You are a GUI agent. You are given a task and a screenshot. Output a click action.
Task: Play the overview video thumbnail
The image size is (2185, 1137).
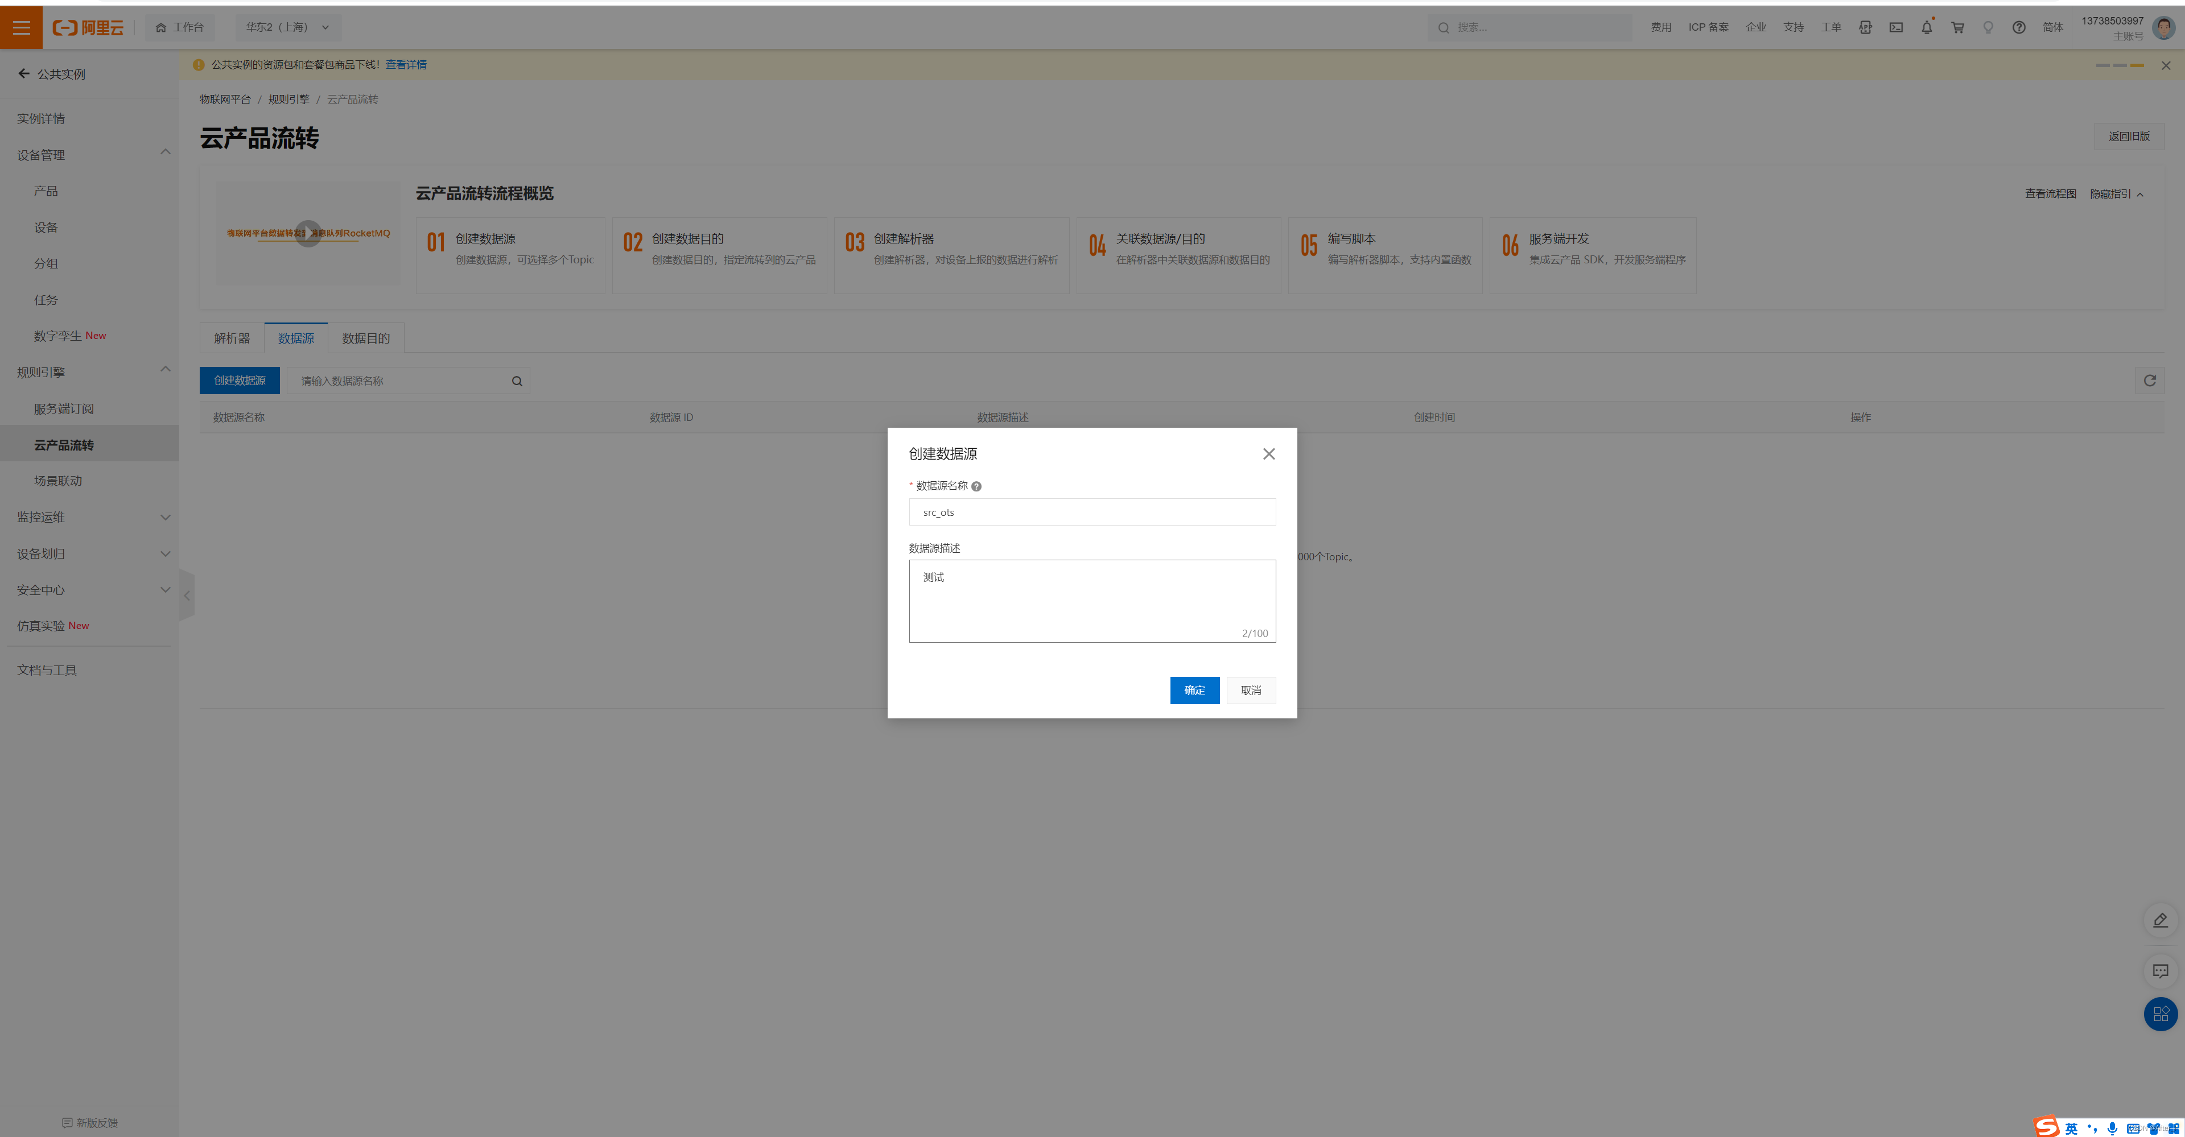pyautogui.click(x=308, y=233)
